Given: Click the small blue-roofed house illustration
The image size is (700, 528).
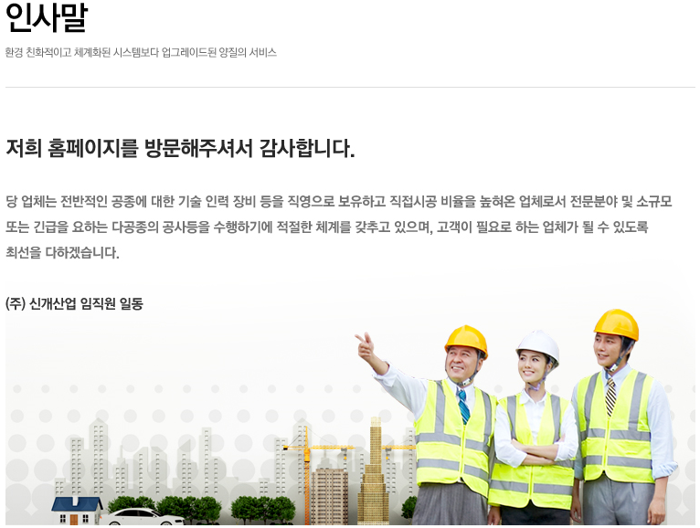Looking at the screenshot, I should [x=77, y=510].
